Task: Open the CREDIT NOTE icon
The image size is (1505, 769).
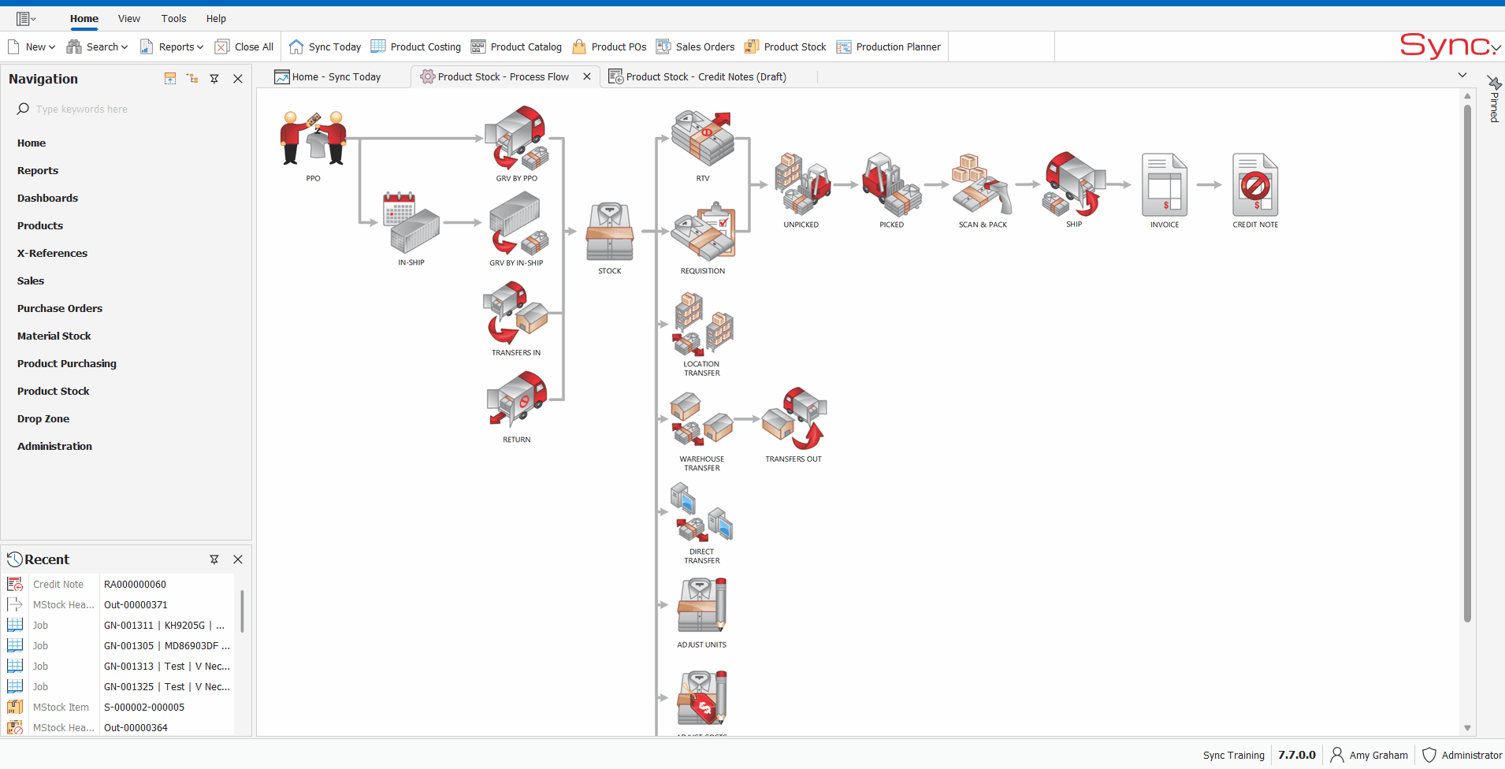Action: click(x=1255, y=184)
